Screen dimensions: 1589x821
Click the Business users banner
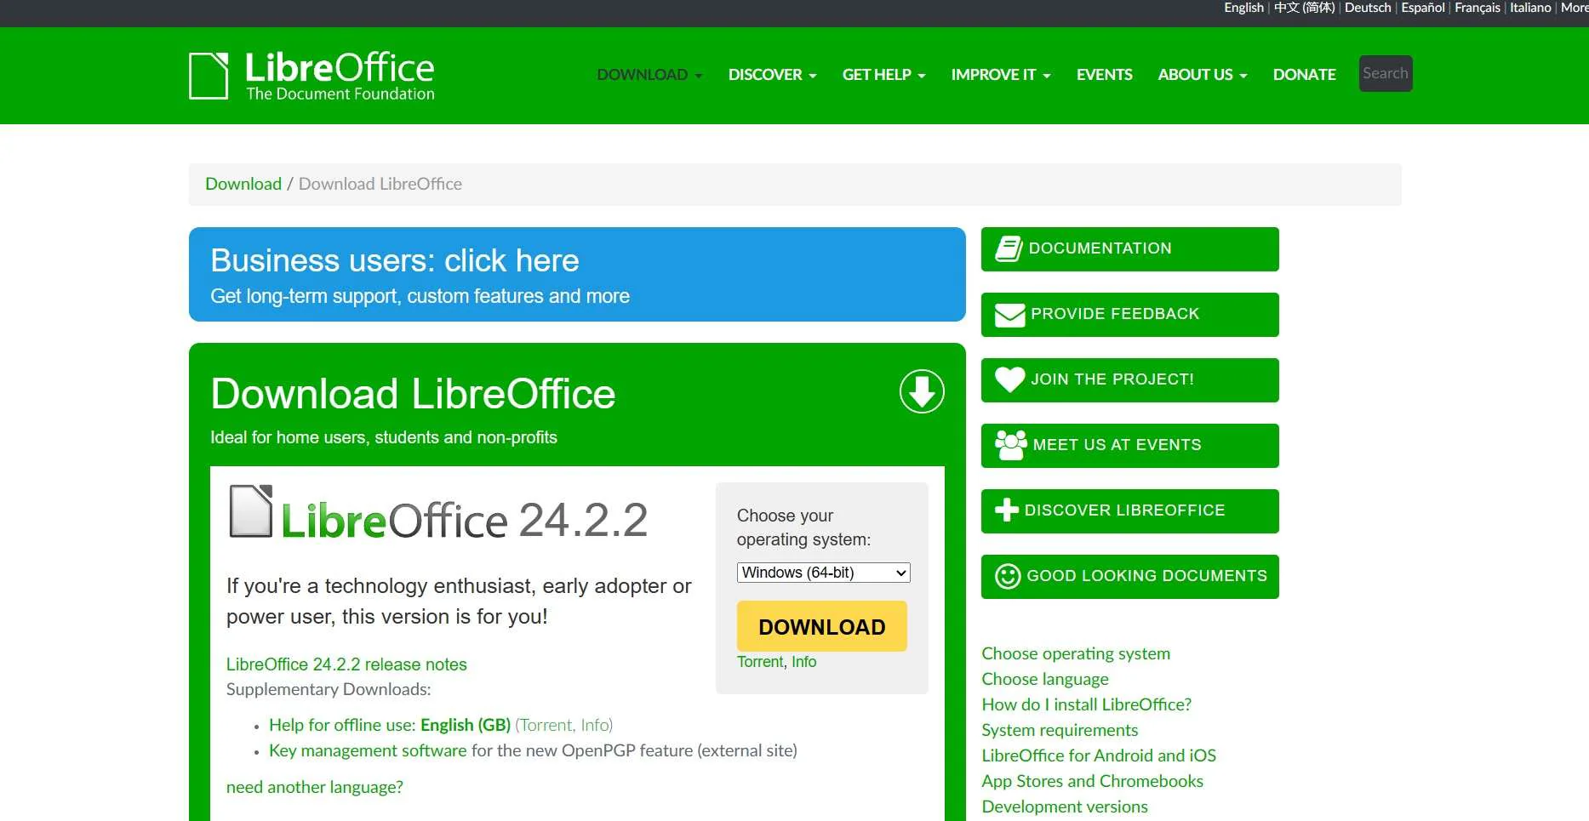[577, 274]
